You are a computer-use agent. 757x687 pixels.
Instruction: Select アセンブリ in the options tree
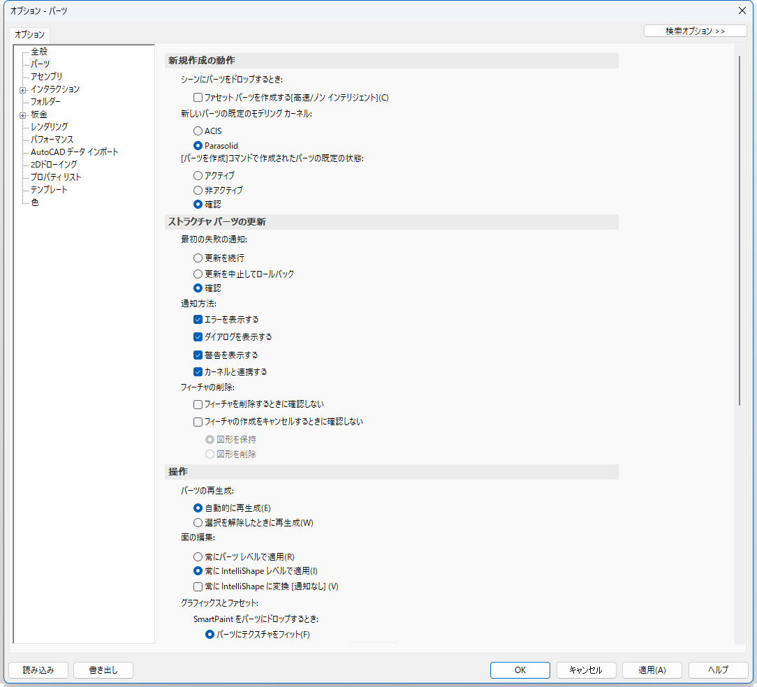click(x=46, y=76)
